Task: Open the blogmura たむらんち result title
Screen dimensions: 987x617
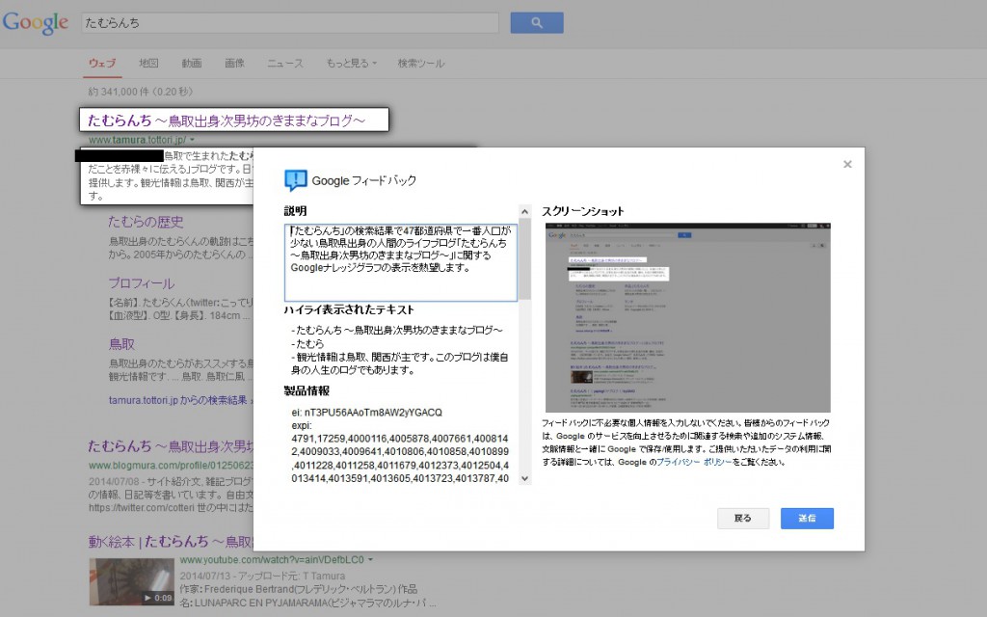Action: pyautogui.click(x=170, y=446)
